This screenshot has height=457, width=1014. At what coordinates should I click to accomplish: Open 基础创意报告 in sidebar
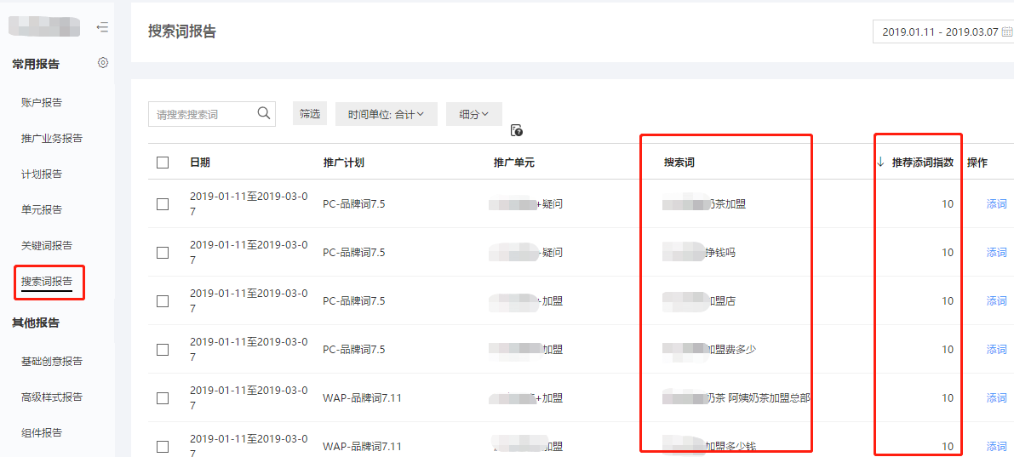[52, 362]
